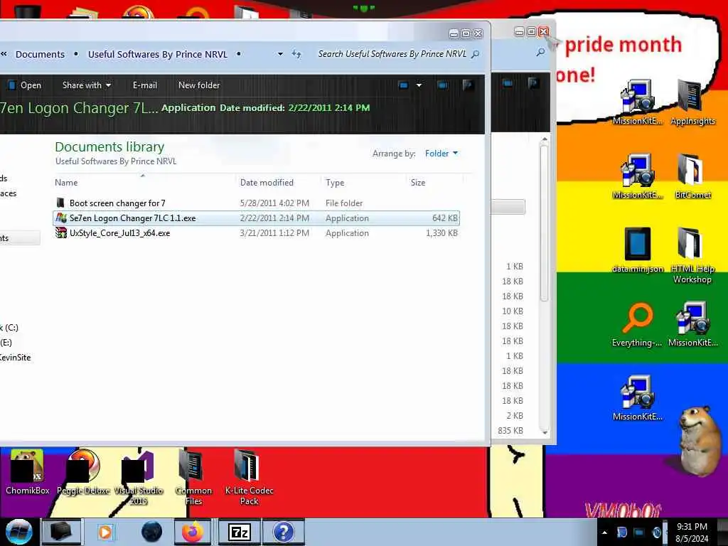Open 7-Zip from the taskbar
Screen dimensions: 728x546
pyautogui.click(x=240, y=532)
